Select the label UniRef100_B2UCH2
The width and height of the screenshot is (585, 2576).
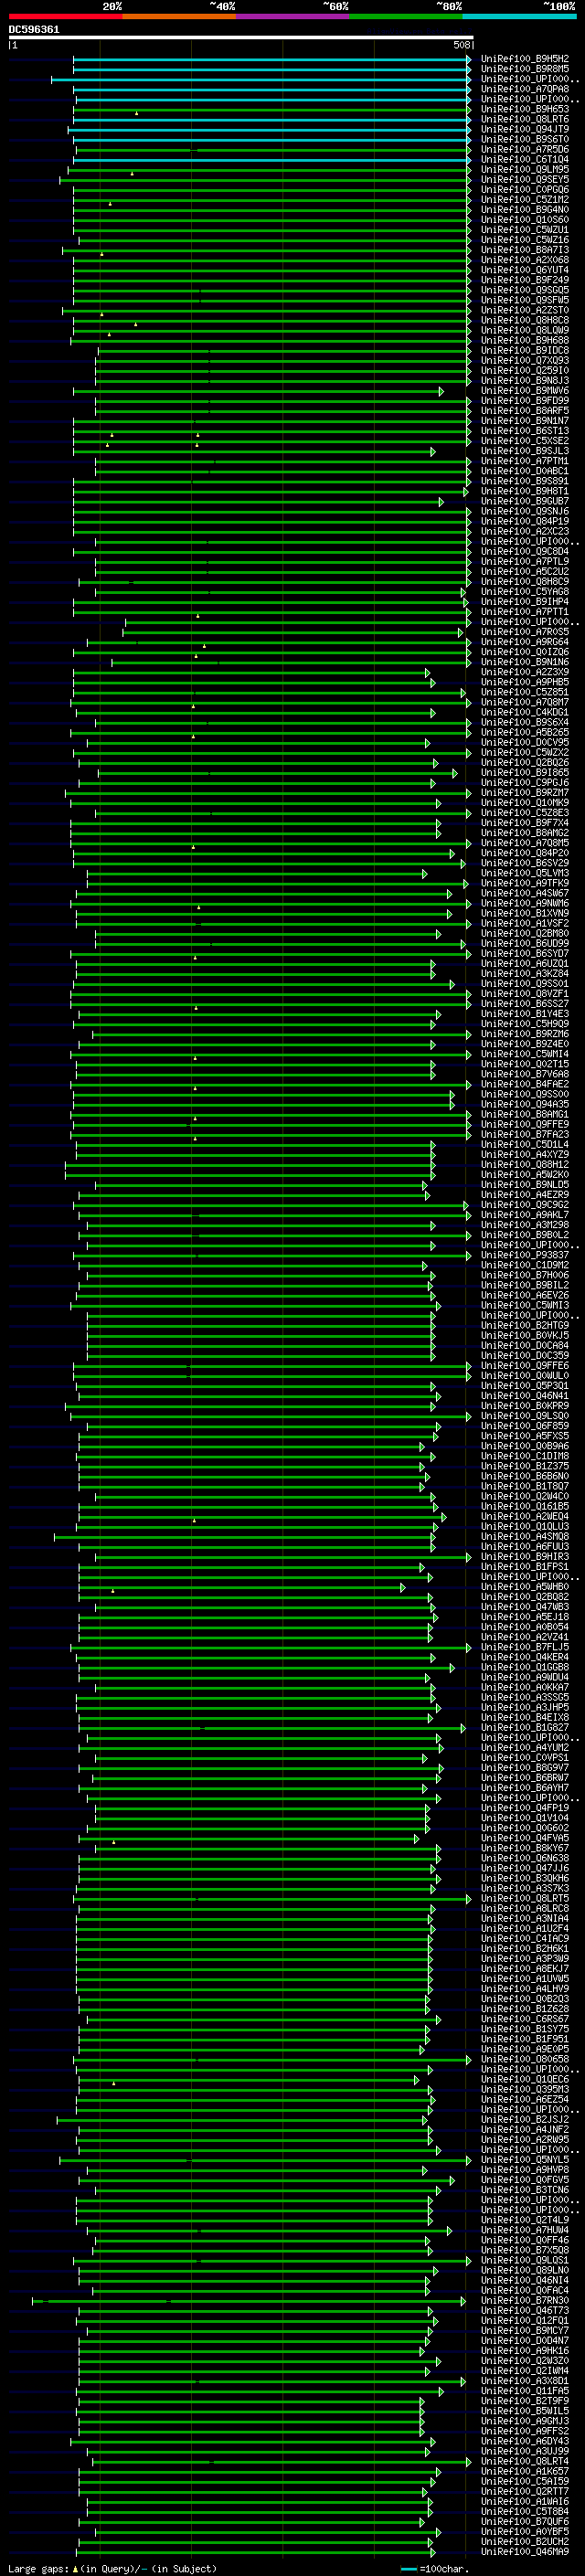(525, 2542)
